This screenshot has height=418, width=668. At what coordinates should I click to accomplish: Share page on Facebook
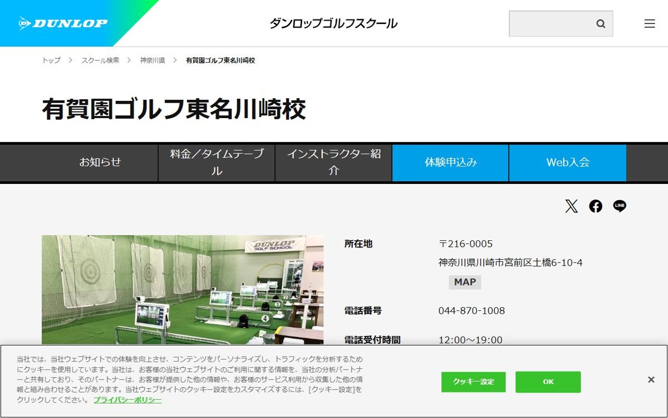(x=596, y=206)
